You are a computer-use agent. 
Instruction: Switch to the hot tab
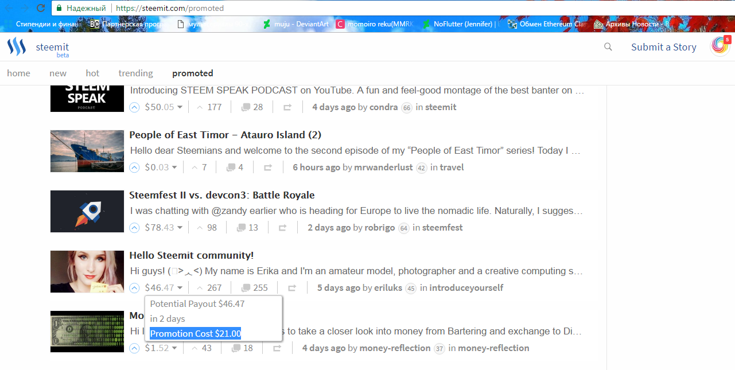(92, 73)
